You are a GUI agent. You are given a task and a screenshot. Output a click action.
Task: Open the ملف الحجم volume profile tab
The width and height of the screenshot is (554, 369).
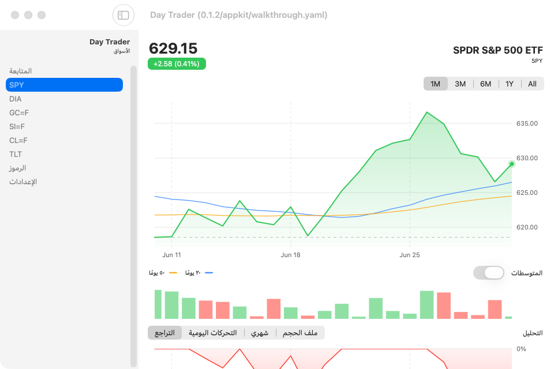pos(300,333)
